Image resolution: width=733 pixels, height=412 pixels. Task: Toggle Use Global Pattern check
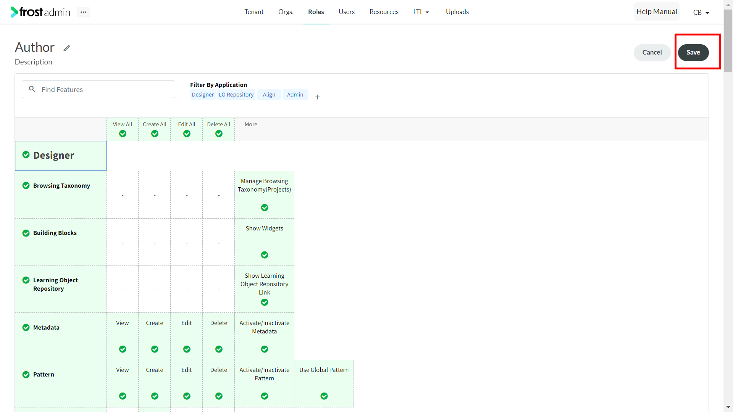[x=324, y=396]
